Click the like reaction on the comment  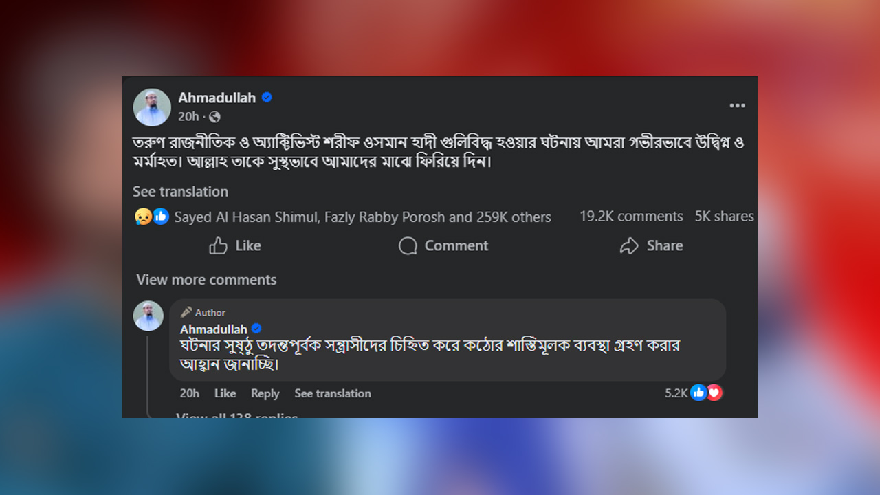pyautogui.click(x=698, y=393)
